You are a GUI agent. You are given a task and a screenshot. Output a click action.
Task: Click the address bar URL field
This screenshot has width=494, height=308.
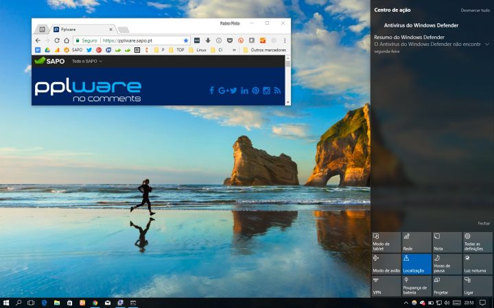pyautogui.click(x=137, y=40)
